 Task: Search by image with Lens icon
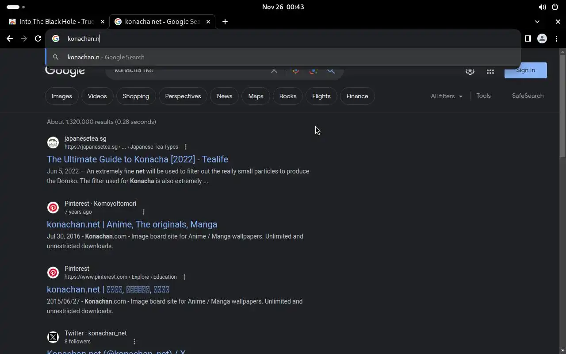pos(314,71)
